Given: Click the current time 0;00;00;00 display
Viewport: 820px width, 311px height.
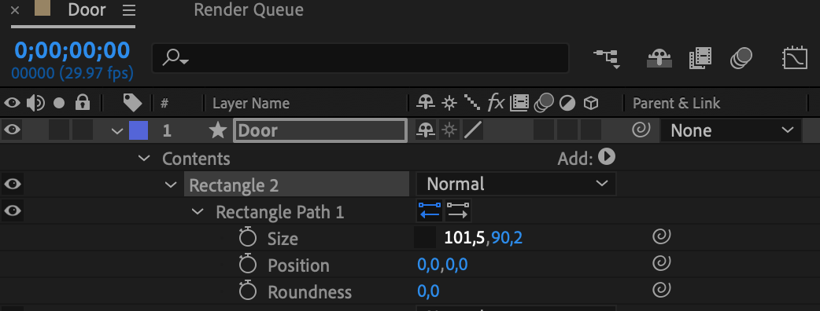Looking at the screenshot, I should 72,50.
